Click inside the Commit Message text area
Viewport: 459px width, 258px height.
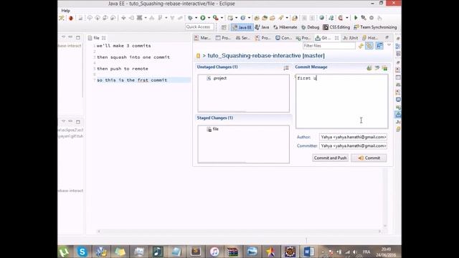click(x=341, y=101)
